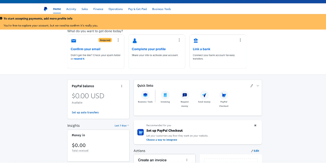
Task: Click the PayPal logo in navigation bar
Action: coord(46,9)
